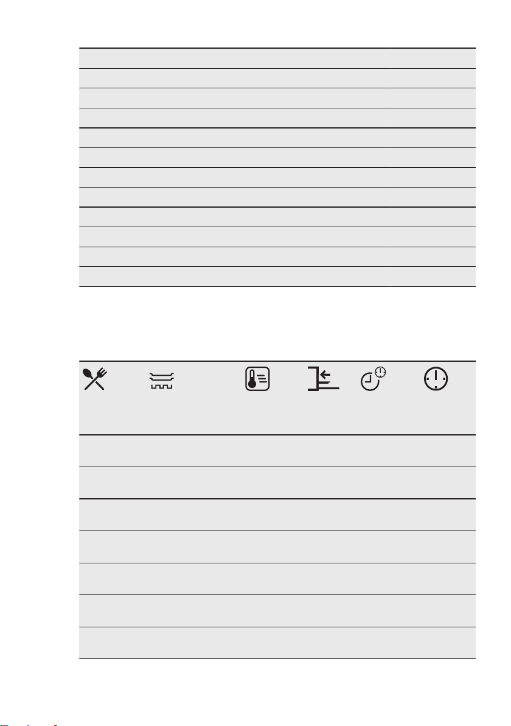
Task: Click the blank gap between the two tables
Action: [277, 324]
